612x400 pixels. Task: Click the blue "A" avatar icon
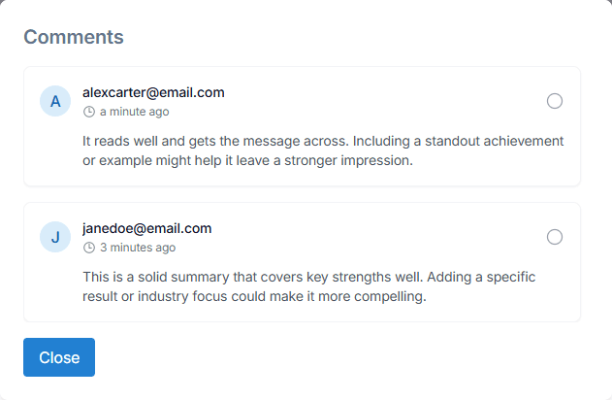[x=55, y=101]
